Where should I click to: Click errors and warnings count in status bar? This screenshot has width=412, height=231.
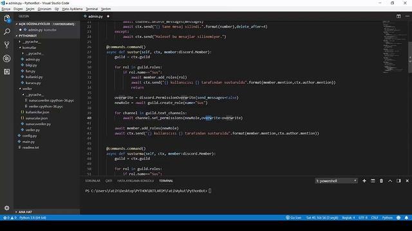click(10, 218)
